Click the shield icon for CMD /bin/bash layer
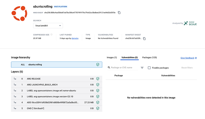The image size is (205, 119). (x=98, y=108)
